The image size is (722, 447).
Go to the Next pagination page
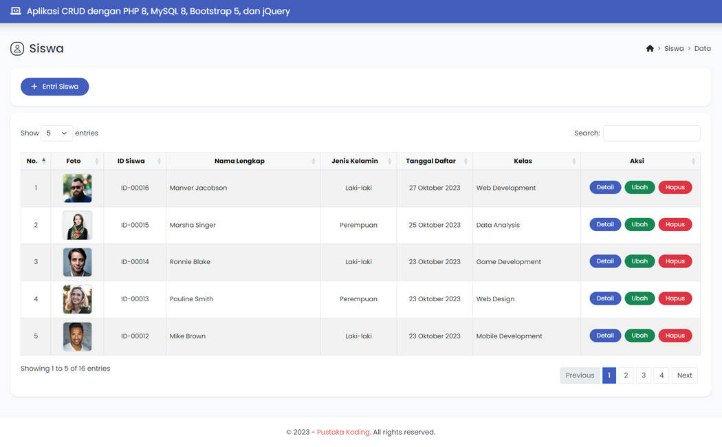click(684, 375)
